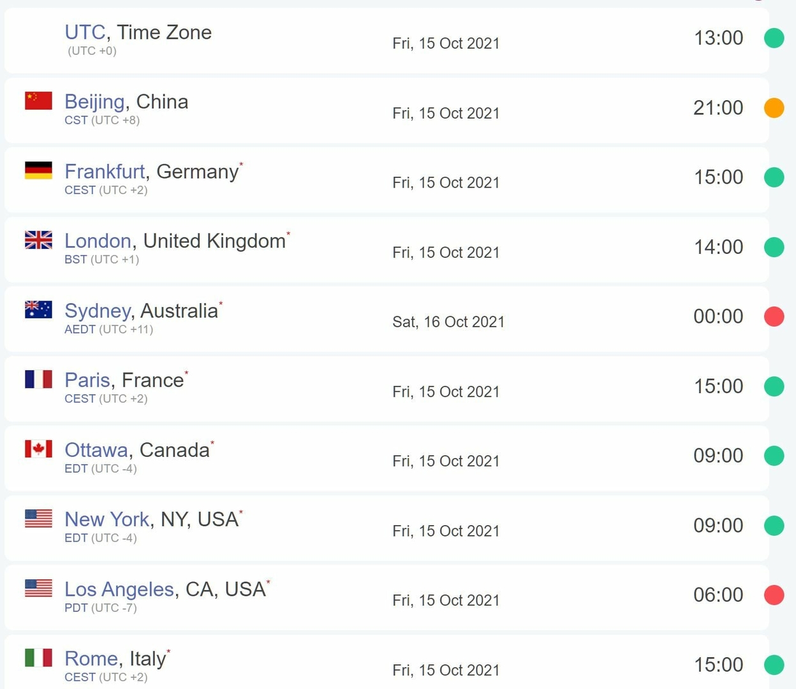Click the Germany flag icon
This screenshot has width=796, height=689.
[x=38, y=170]
